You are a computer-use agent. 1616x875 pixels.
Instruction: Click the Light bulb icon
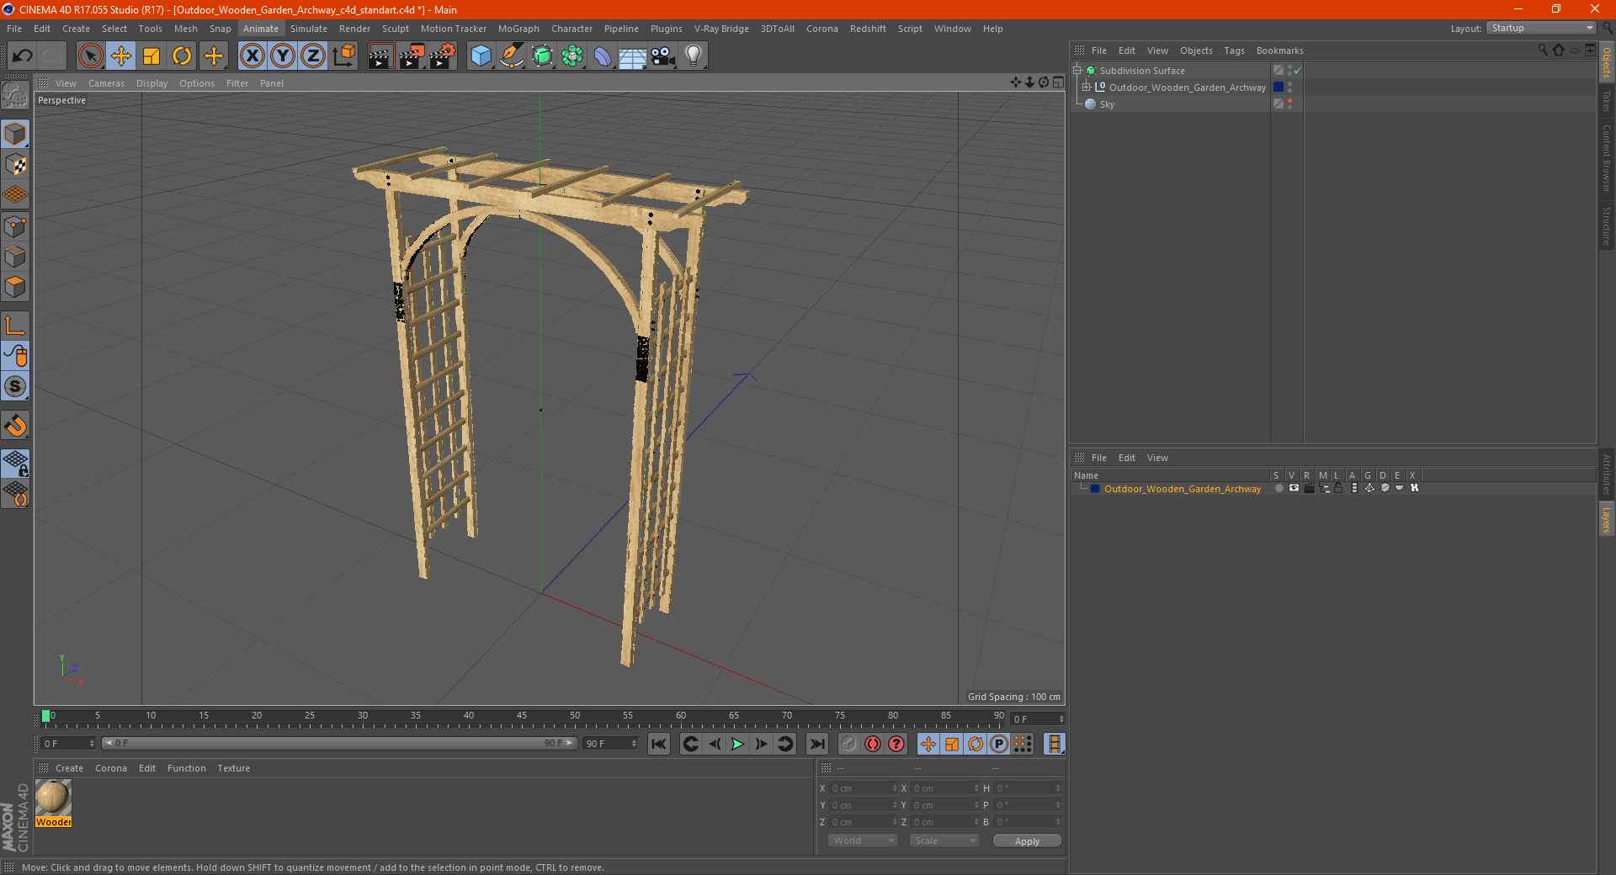pos(693,56)
